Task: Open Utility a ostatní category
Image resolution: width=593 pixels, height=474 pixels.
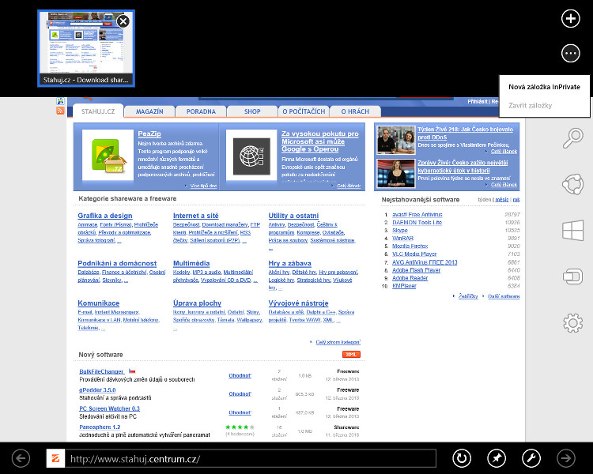Action: coord(293,216)
